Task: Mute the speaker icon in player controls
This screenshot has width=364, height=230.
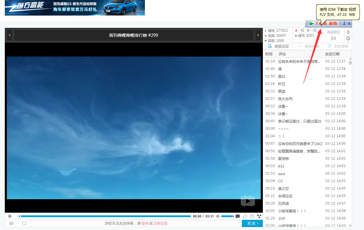Action: pyautogui.click(x=218, y=216)
